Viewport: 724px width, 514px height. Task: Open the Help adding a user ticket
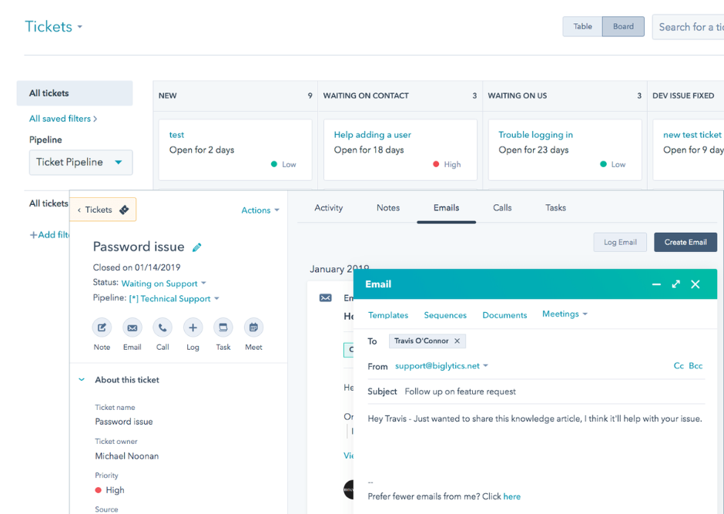(372, 135)
